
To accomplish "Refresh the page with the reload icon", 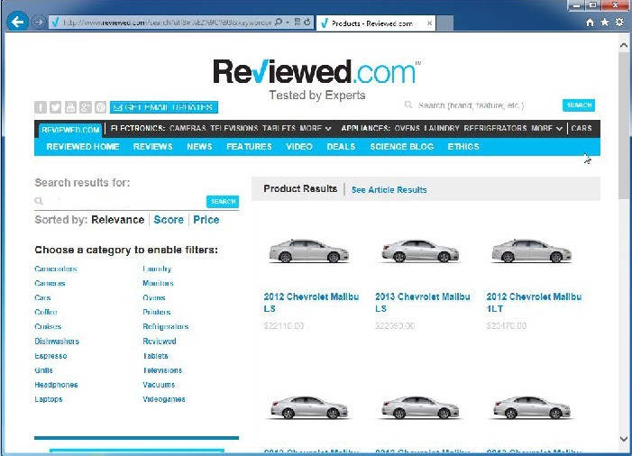I will click(x=307, y=22).
